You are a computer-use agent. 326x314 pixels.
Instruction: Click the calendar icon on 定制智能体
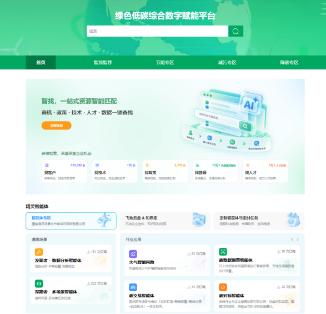coord(293,220)
